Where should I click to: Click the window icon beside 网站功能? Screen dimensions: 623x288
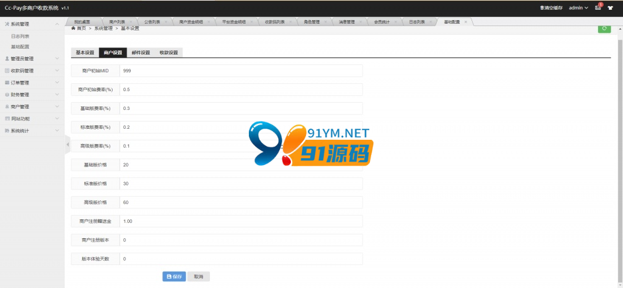(x=7, y=118)
